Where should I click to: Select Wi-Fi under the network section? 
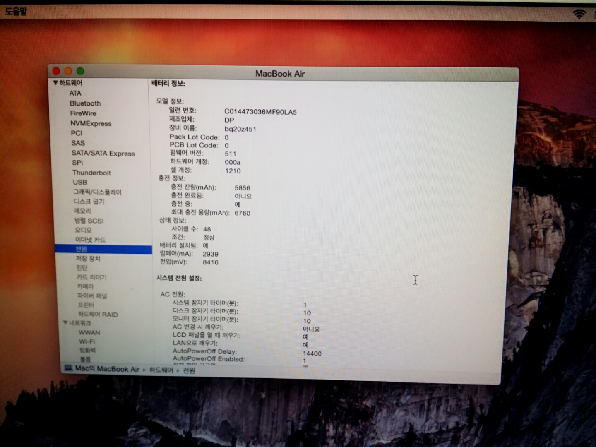[x=87, y=341]
